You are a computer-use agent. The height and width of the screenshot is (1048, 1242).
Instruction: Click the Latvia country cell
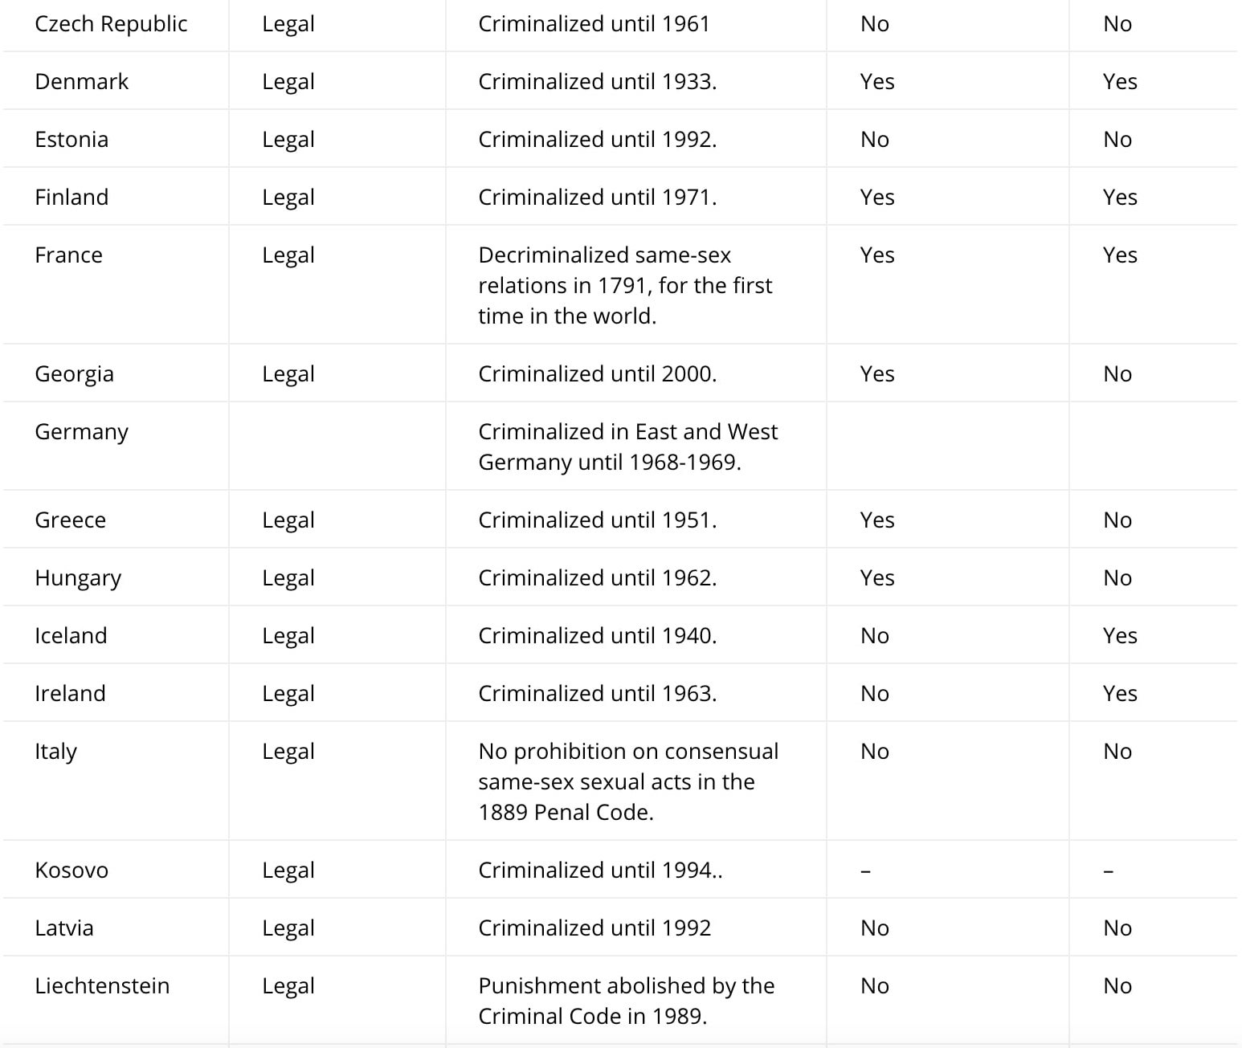click(x=64, y=928)
